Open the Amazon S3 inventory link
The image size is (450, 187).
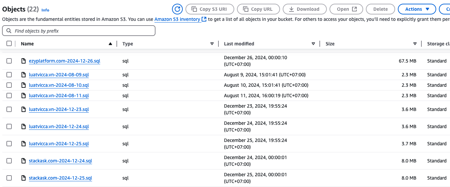tap(180, 19)
